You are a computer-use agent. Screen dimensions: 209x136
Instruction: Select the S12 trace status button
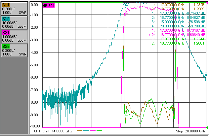tap(14, 22)
